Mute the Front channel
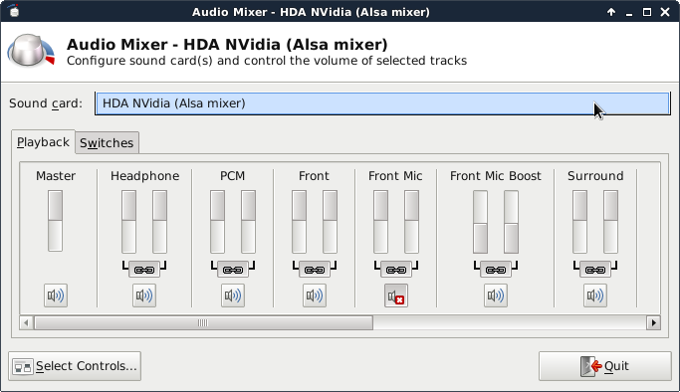This screenshot has width=680, height=392. (x=315, y=295)
